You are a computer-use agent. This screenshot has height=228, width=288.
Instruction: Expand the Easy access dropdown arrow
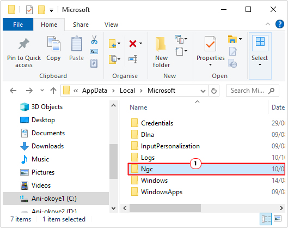[x=186, y=51]
